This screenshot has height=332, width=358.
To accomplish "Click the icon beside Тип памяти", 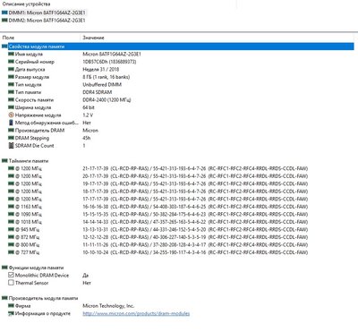I will [x=11, y=92].
